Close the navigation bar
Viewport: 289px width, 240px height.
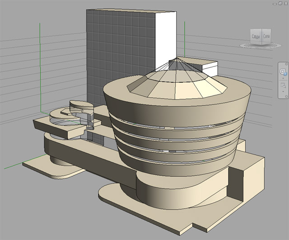tap(286, 64)
